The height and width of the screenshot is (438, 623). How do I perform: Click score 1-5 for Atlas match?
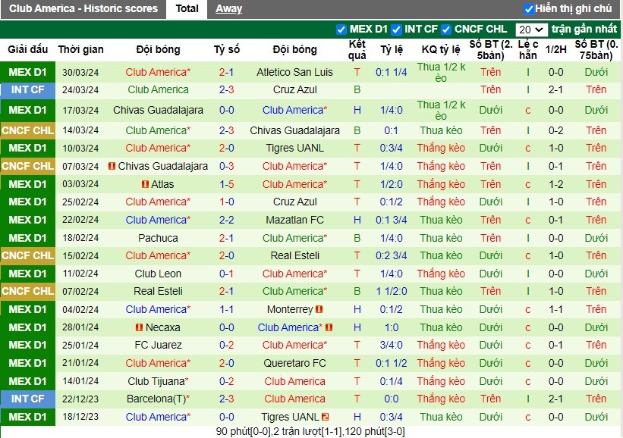(226, 184)
